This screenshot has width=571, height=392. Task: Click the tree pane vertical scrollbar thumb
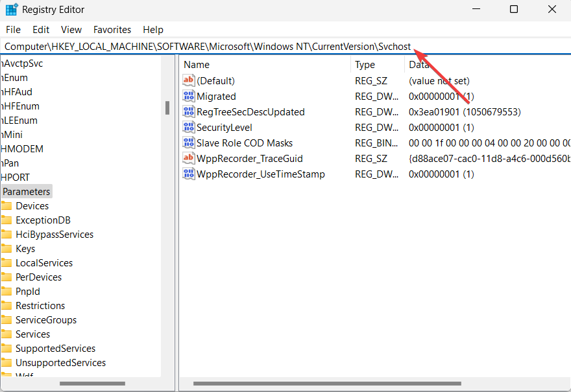click(x=167, y=108)
